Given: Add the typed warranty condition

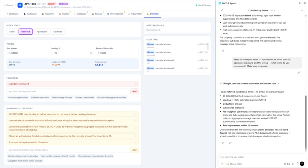Looking at the screenshot, I should [135, 150].
